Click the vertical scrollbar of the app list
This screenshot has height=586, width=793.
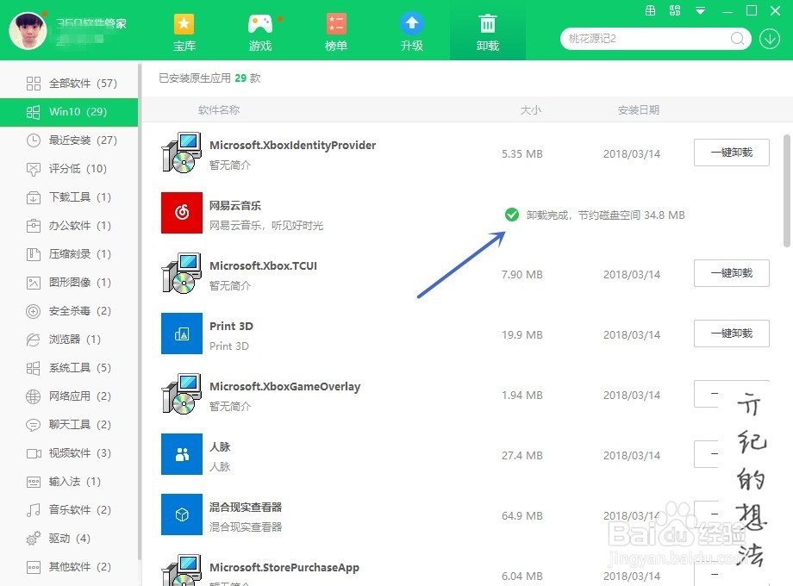[x=786, y=190]
